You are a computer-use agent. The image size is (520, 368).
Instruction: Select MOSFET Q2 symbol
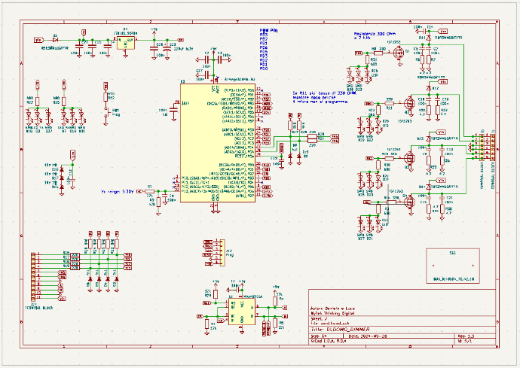tap(410, 104)
